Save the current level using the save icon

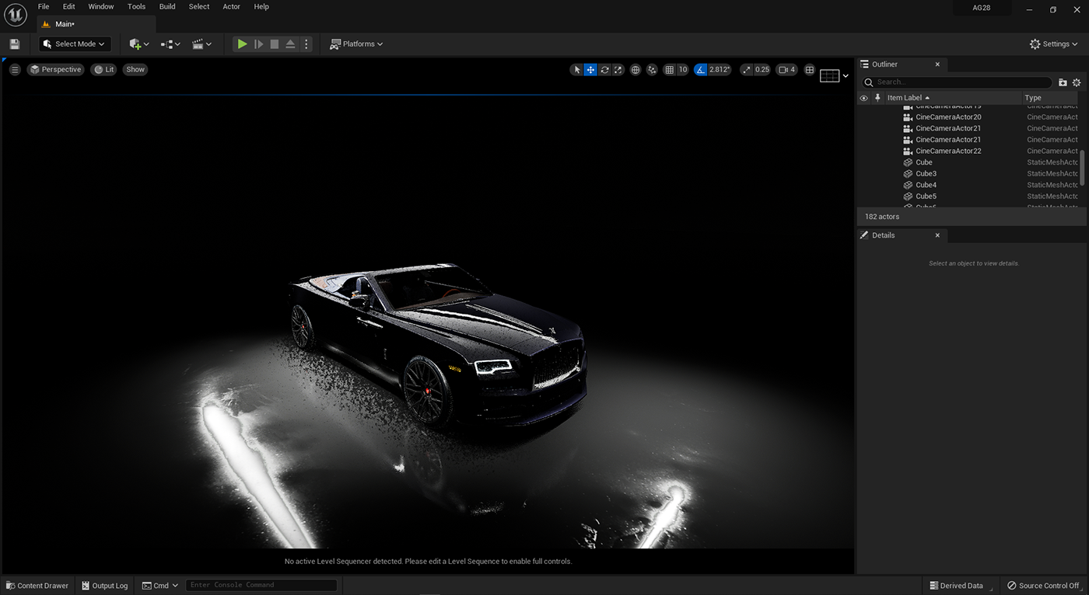pos(14,43)
